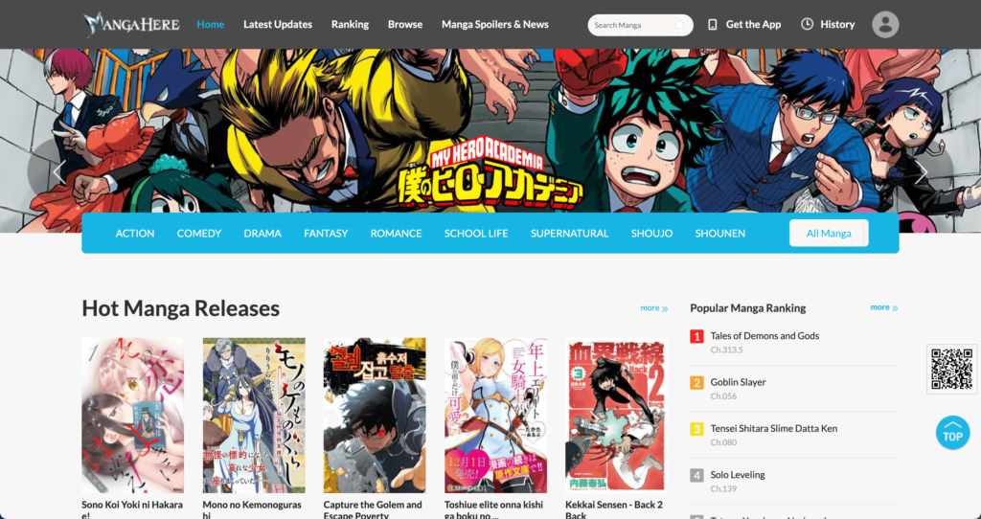Click the number 1 ranking badge
Screen dimensions: 981x519
pos(696,336)
